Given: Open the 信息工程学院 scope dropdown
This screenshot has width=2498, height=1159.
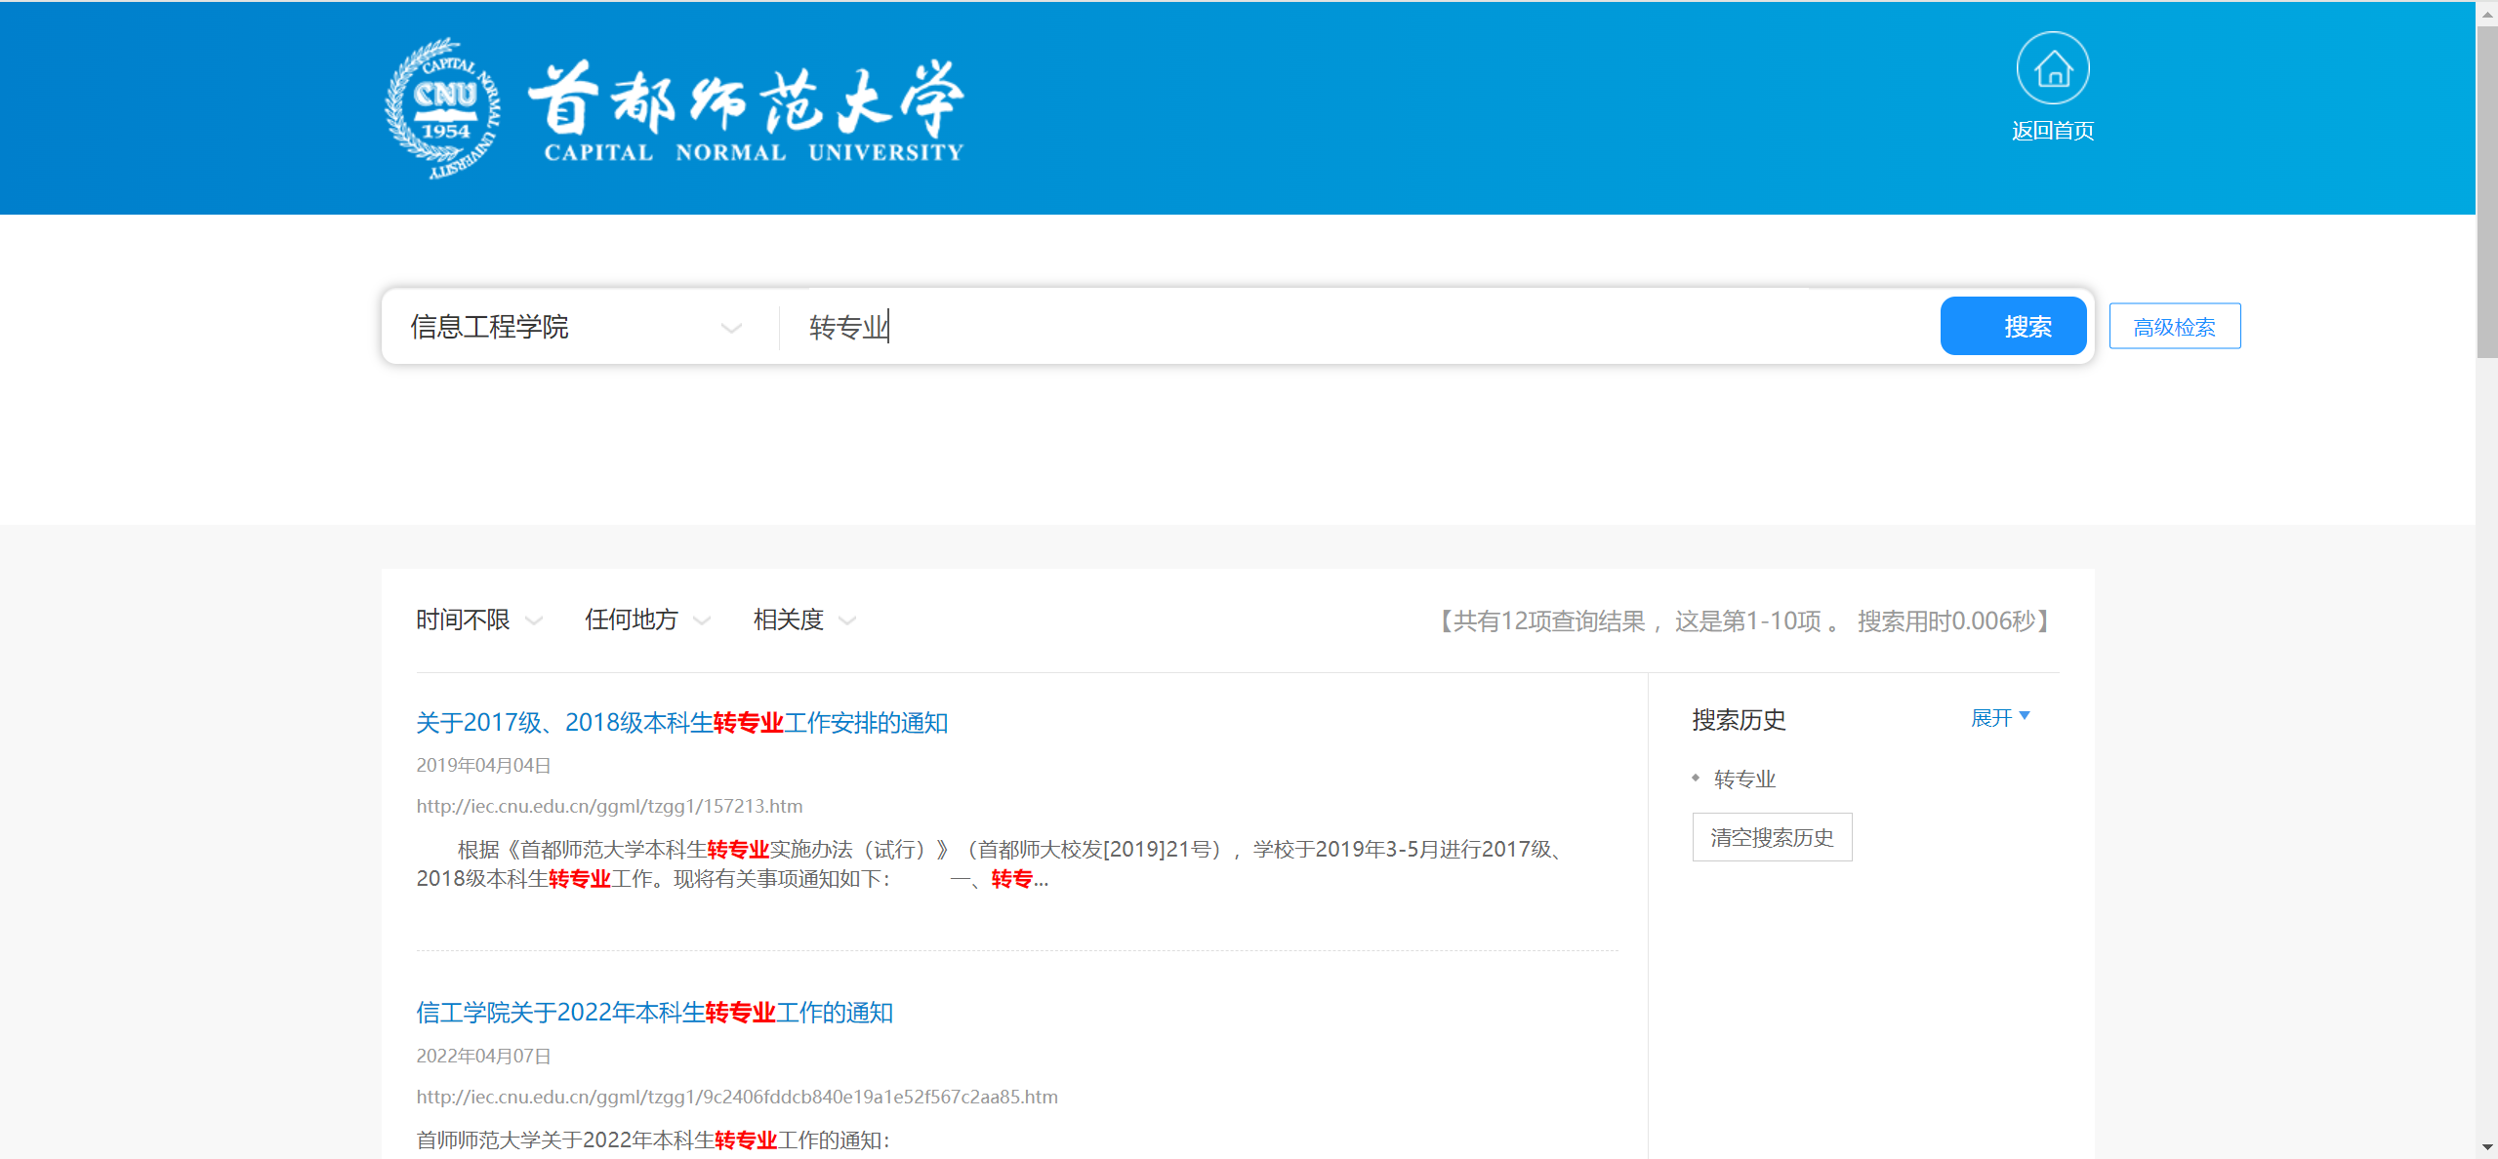Looking at the screenshot, I should pos(576,327).
